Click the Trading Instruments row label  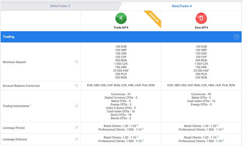point(16,106)
